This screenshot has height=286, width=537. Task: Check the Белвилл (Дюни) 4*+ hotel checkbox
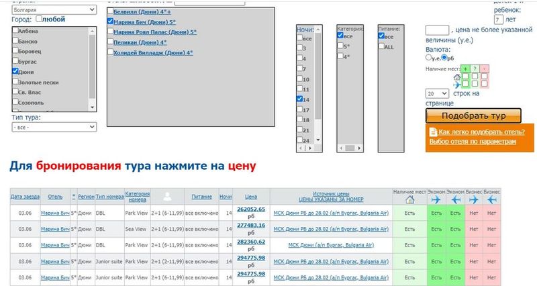click(110, 11)
